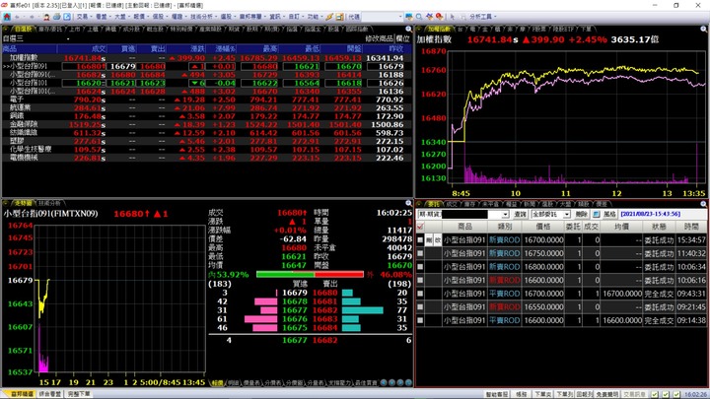Click round menu icon before 走勢圖 tab
The width and height of the screenshot is (710, 399).
[6, 204]
